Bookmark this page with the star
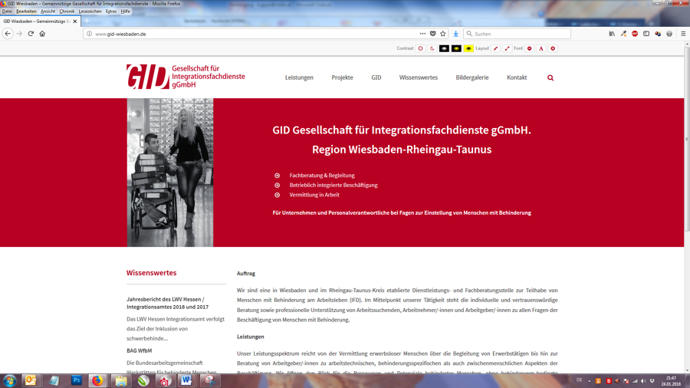This screenshot has width=690, height=388. point(443,34)
